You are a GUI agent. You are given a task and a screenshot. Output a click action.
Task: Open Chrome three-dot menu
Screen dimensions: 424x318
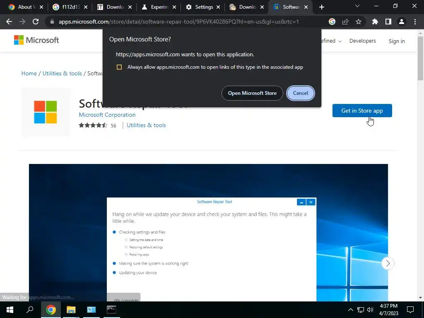(415, 22)
